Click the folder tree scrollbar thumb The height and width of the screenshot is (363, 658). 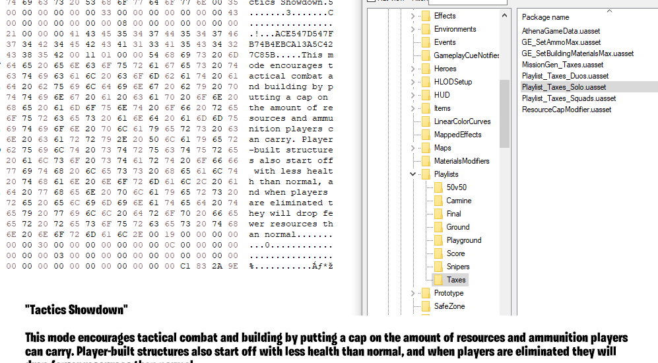coord(504,114)
